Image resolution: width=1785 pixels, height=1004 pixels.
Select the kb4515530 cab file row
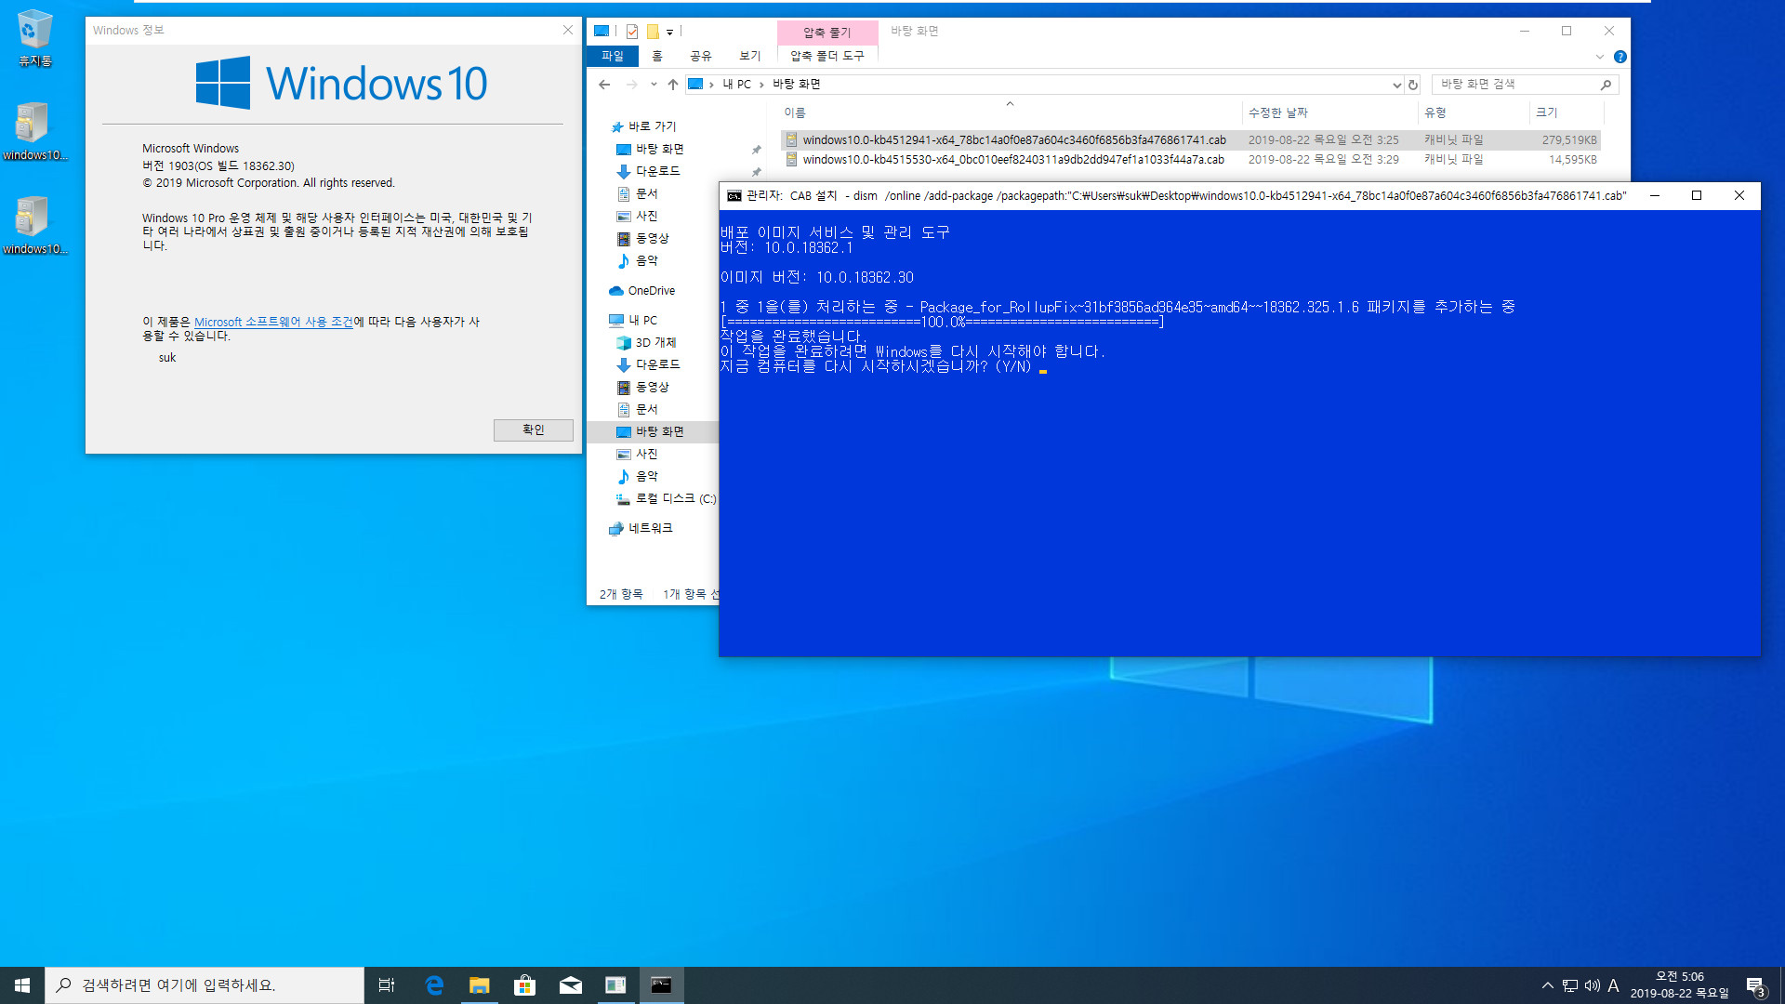(x=1191, y=160)
